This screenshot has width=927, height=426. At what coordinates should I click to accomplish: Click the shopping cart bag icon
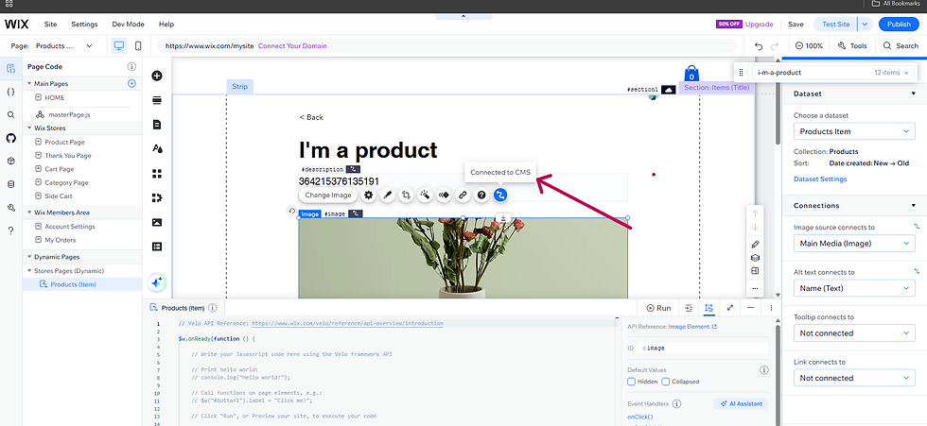[x=691, y=74]
